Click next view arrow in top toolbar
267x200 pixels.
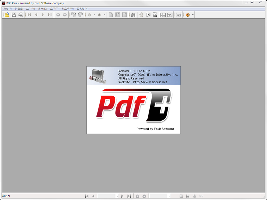click(65, 15)
